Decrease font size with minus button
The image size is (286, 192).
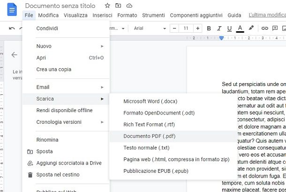click(174, 28)
